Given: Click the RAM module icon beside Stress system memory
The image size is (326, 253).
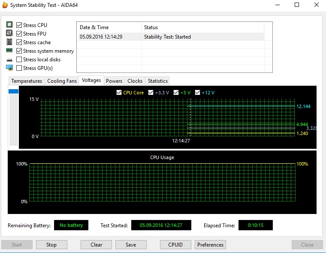Looking at the screenshot, I should (9, 50).
